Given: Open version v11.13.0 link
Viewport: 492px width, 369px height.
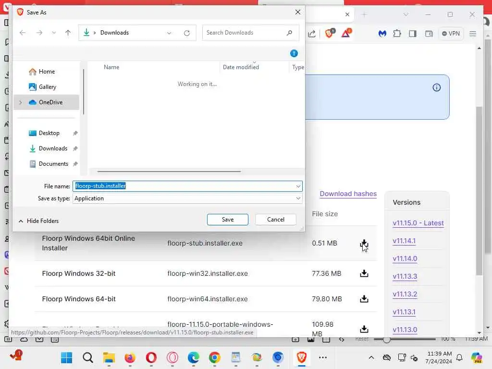Looking at the screenshot, I should (405, 330).
